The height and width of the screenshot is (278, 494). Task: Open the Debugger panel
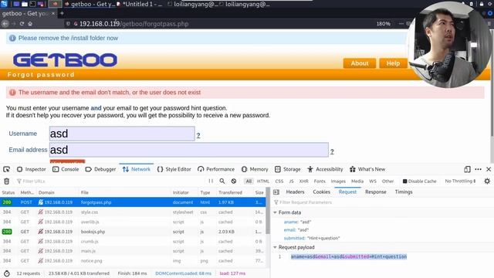pyautogui.click(x=100, y=169)
